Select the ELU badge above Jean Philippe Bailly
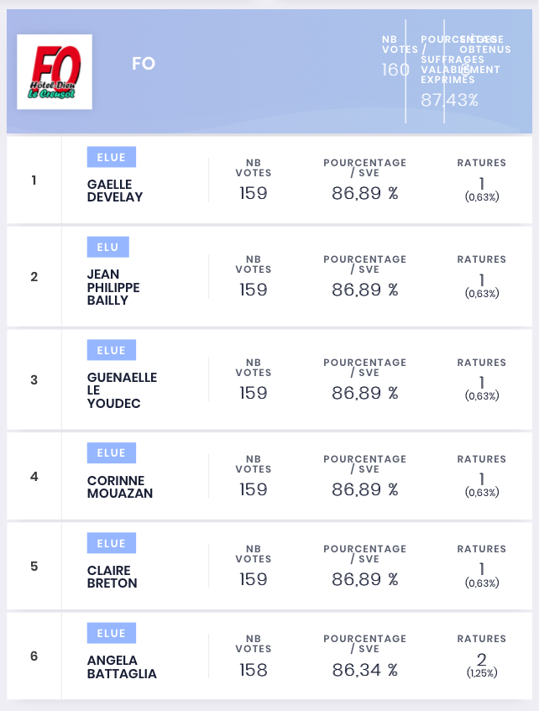 coord(108,247)
